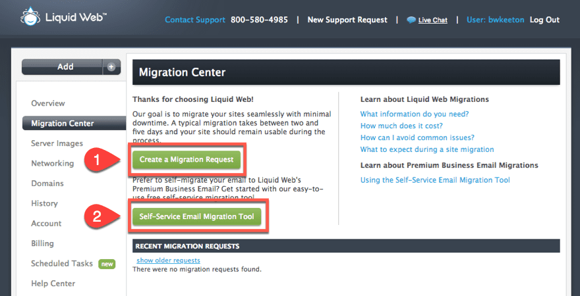Screen dimensions: 580x296
Task: Open "Using the Self-Service Email Migration Tool" article
Action: [435, 180]
